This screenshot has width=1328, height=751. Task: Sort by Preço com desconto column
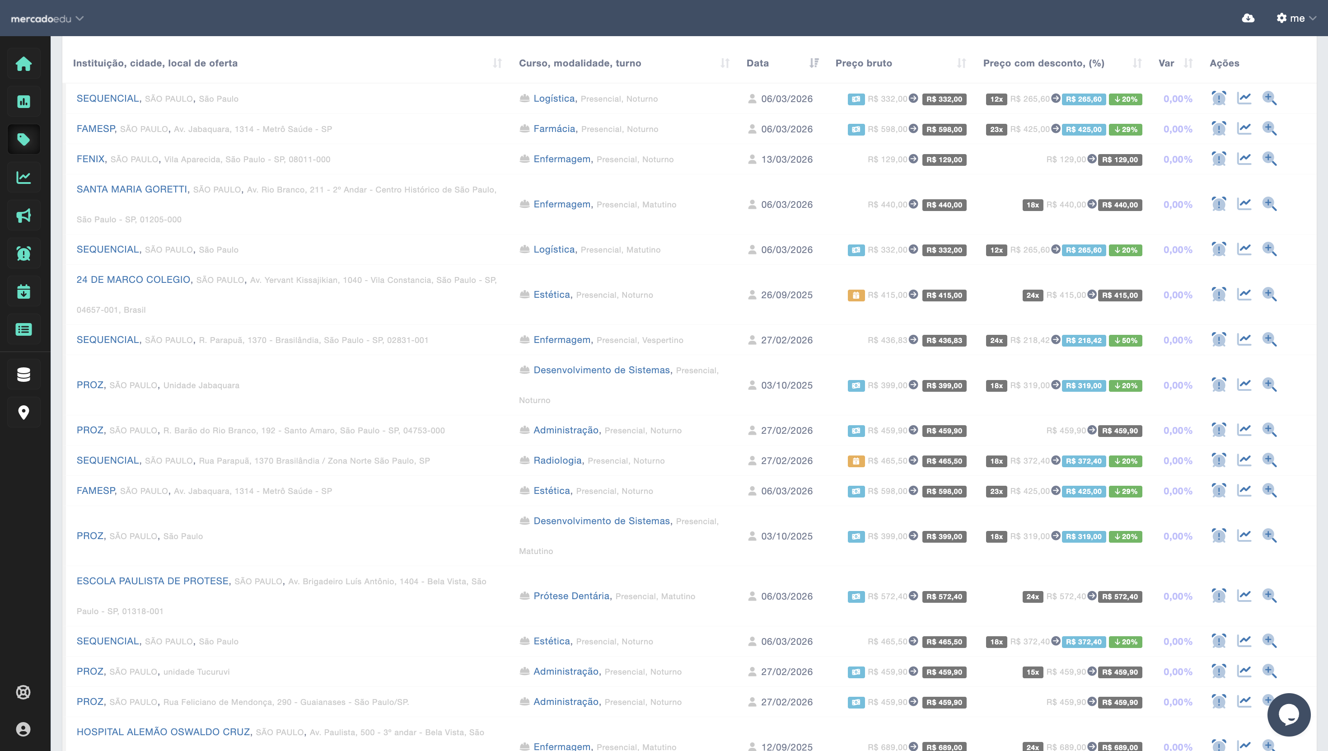click(x=1137, y=63)
